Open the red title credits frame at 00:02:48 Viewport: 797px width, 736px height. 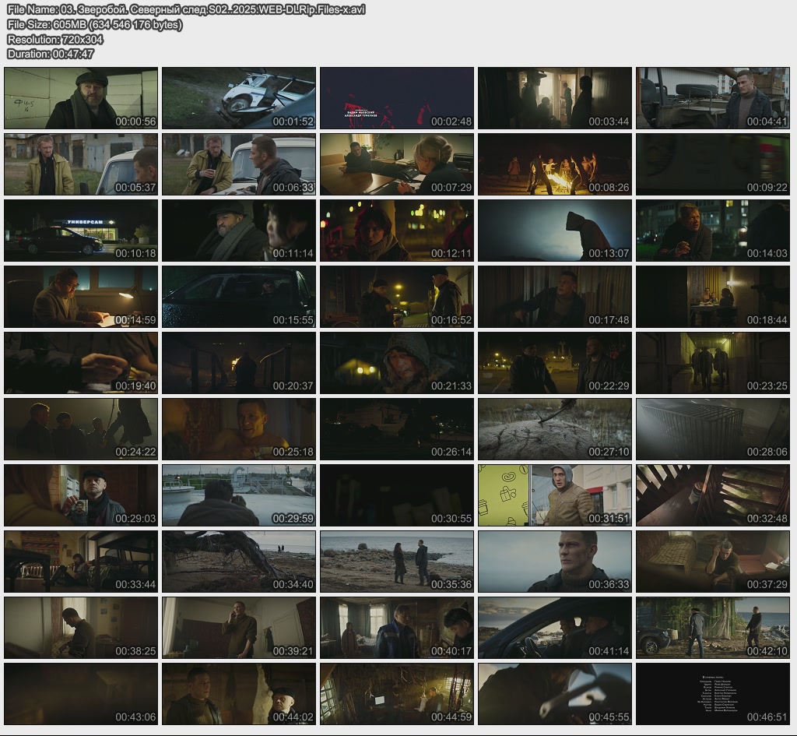[397, 98]
